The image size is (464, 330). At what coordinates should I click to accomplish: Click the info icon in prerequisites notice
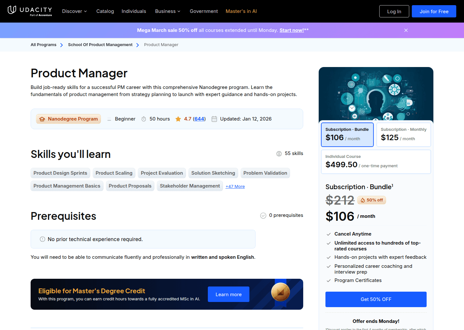click(42, 239)
